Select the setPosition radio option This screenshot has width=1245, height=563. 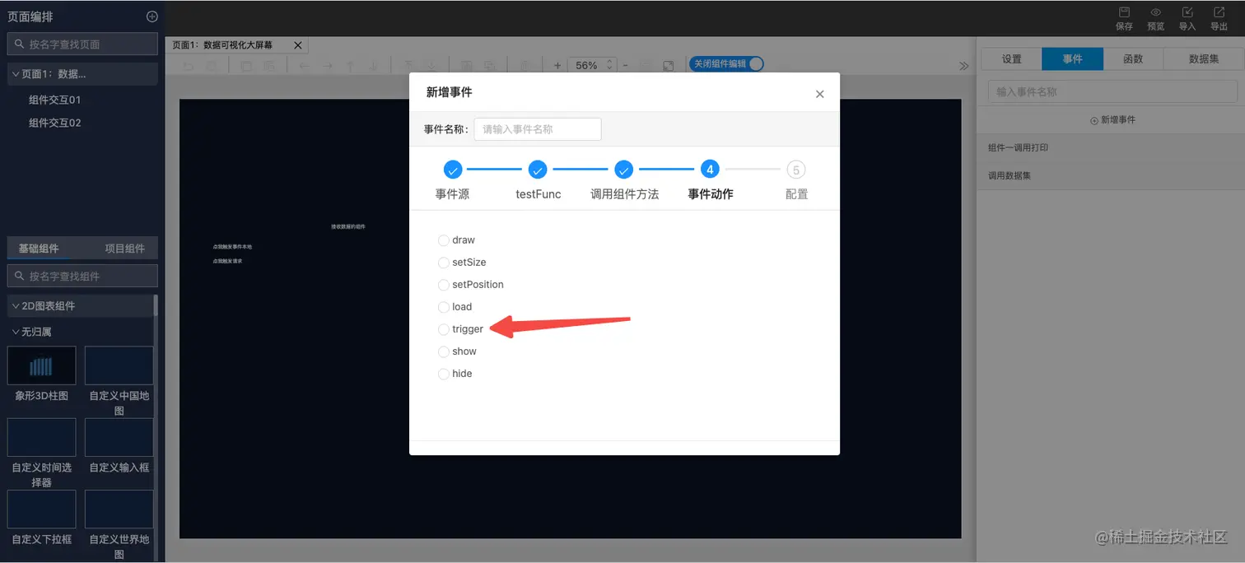(x=444, y=285)
